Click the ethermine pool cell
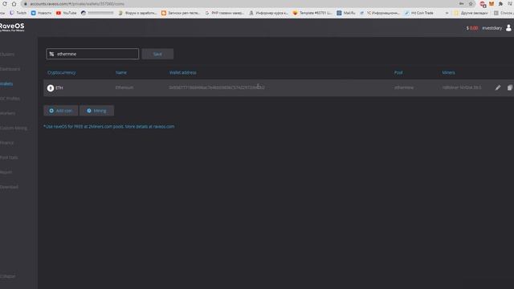514x289 pixels. pyautogui.click(x=404, y=88)
